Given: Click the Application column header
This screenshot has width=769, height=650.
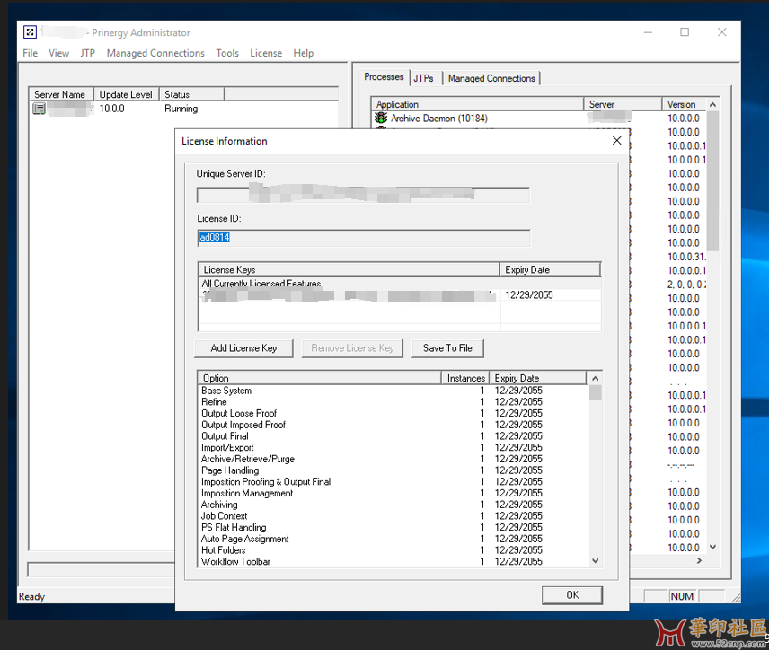Looking at the screenshot, I should point(478,104).
